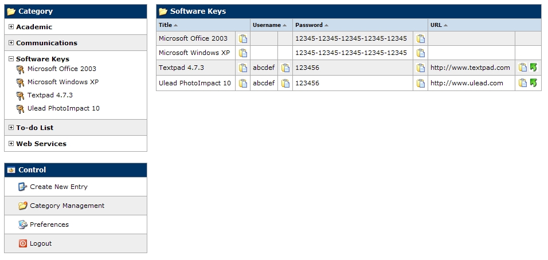Click the Software Keys category label

[42, 59]
